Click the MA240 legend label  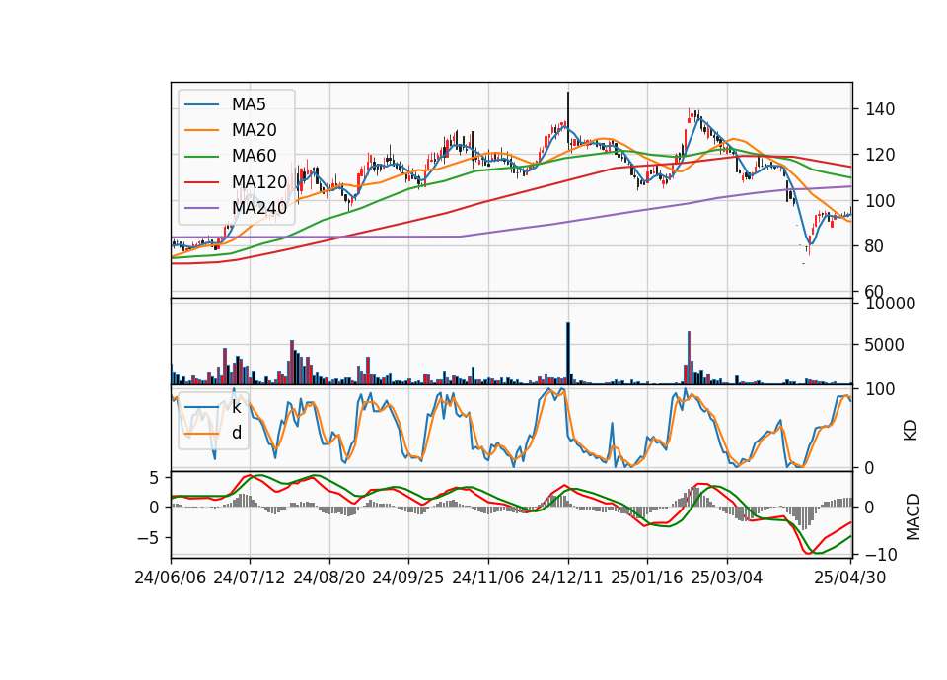coord(259,208)
